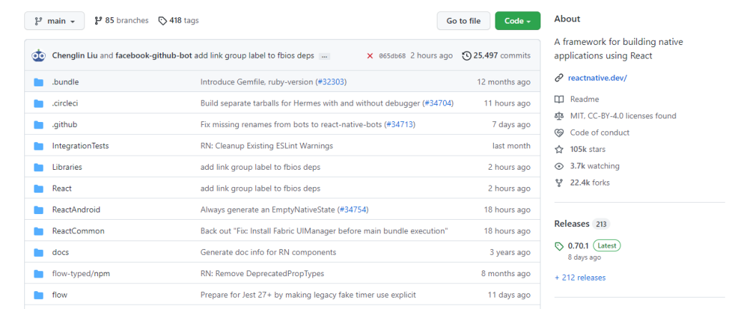Screen dimensions: 732x309
Task: Click the Libraries folder icon
Action: 39,167
